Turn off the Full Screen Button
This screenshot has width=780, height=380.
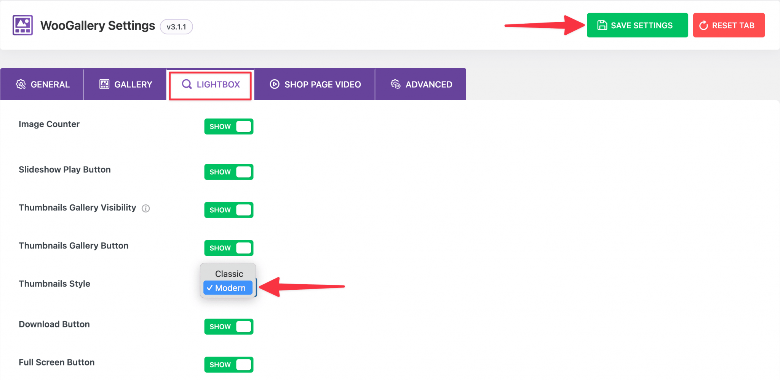229,364
